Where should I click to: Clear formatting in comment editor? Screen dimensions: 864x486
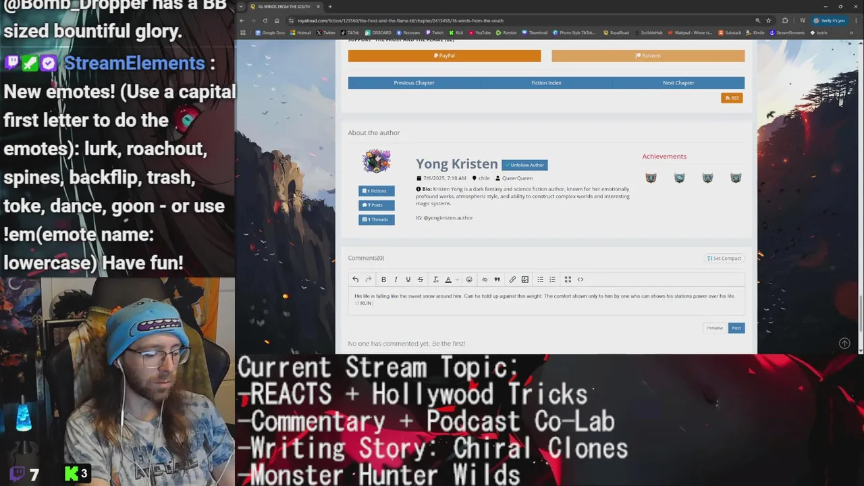(435, 279)
